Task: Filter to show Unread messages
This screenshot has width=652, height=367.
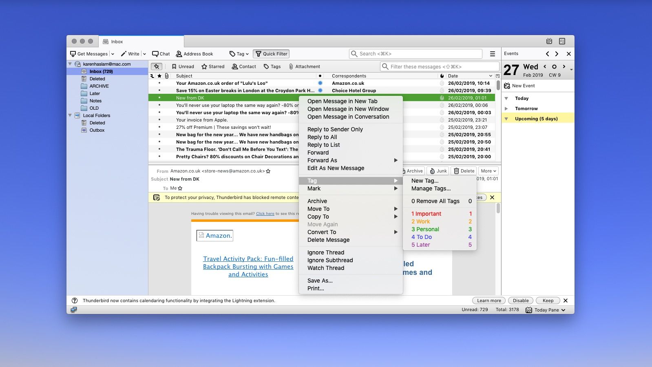Action: 183,66
